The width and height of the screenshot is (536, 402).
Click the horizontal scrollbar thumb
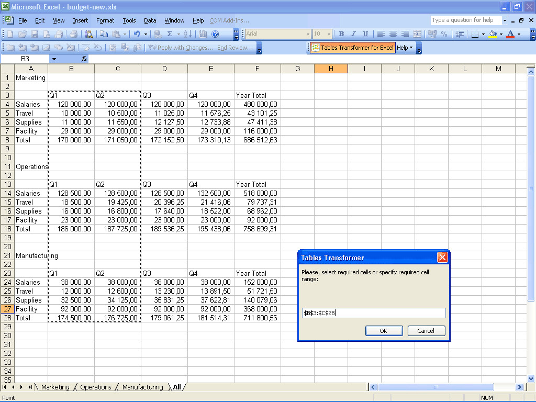tap(435, 387)
